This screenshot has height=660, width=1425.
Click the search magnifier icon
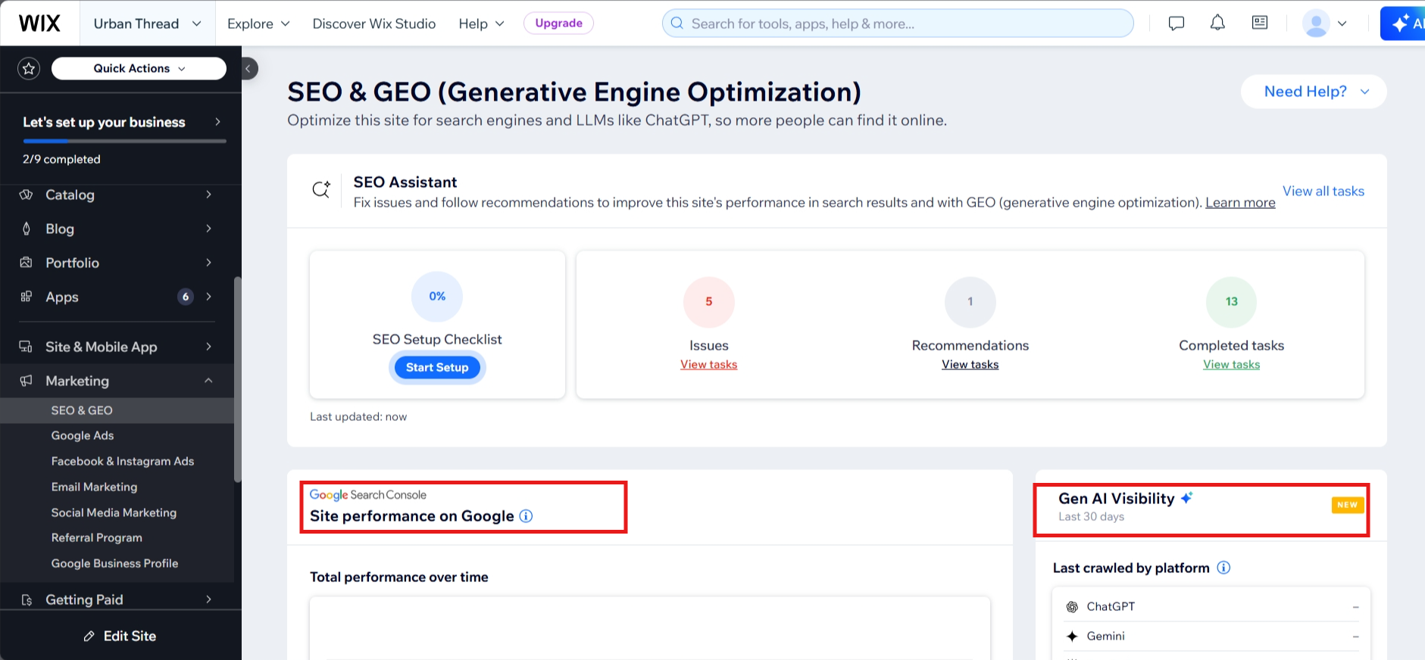click(x=677, y=23)
